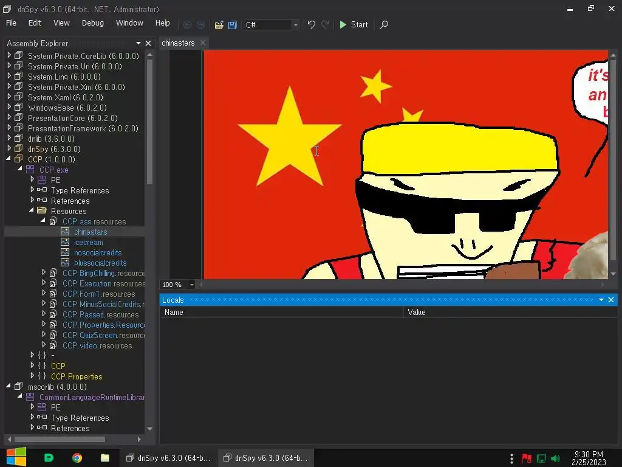The height and width of the screenshot is (467, 622).
Task: Click the Value column header in Locals
Action: tap(417, 312)
